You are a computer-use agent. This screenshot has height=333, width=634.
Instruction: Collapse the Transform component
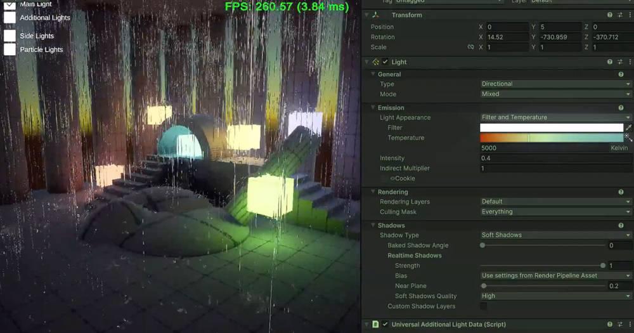(x=366, y=15)
